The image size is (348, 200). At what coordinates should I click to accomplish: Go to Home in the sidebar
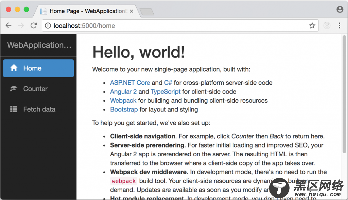[x=38, y=68]
